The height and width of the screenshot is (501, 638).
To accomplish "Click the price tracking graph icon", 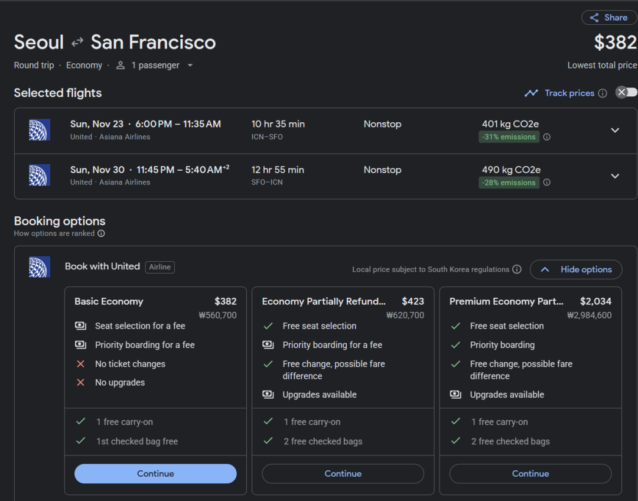I will tap(531, 93).
